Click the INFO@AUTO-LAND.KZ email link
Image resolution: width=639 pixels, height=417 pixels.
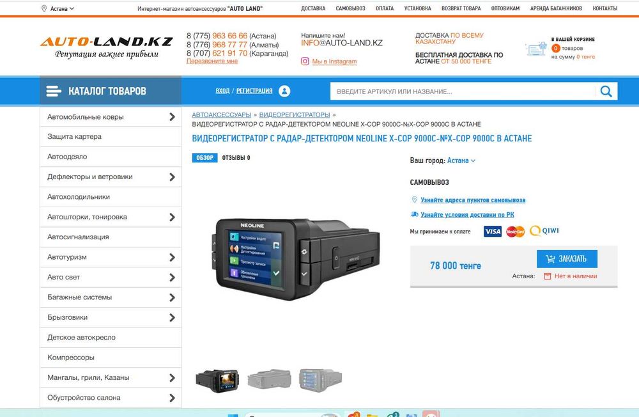(341, 43)
